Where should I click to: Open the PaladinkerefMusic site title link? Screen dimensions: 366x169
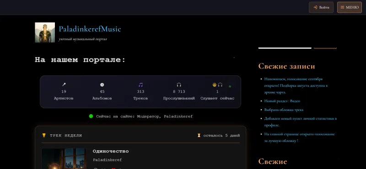coord(90,29)
